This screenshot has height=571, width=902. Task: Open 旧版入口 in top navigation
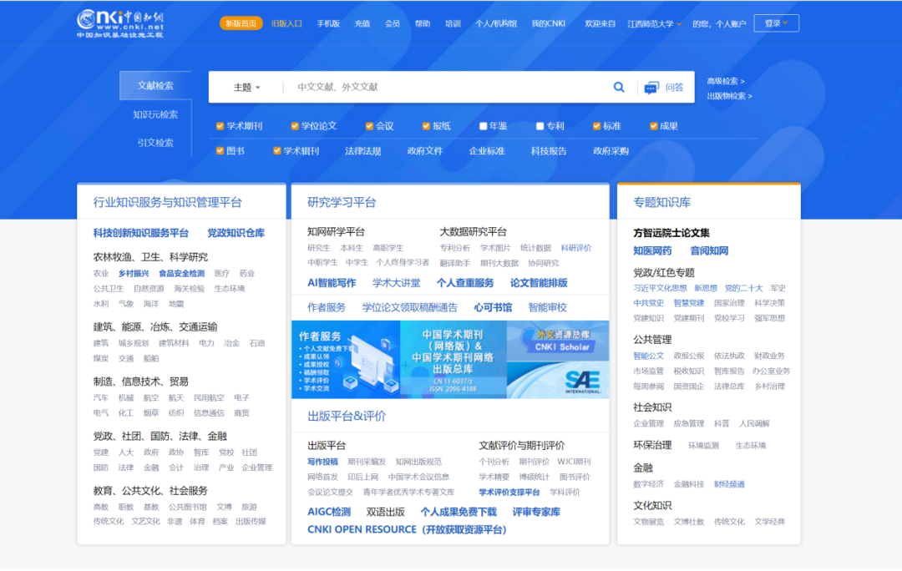[x=286, y=23]
